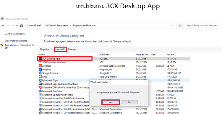222x115 pixels.
Task: Click the Microsoft Update Health Tools icon
Action: tap(40, 95)
